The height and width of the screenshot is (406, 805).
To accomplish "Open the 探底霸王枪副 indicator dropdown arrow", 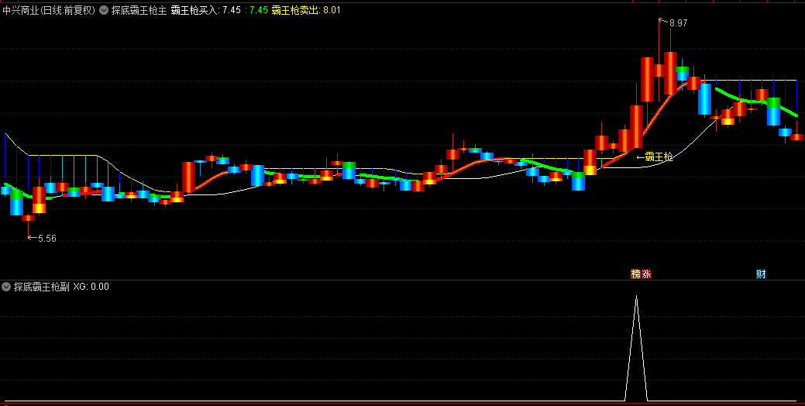I will point(6,287).
